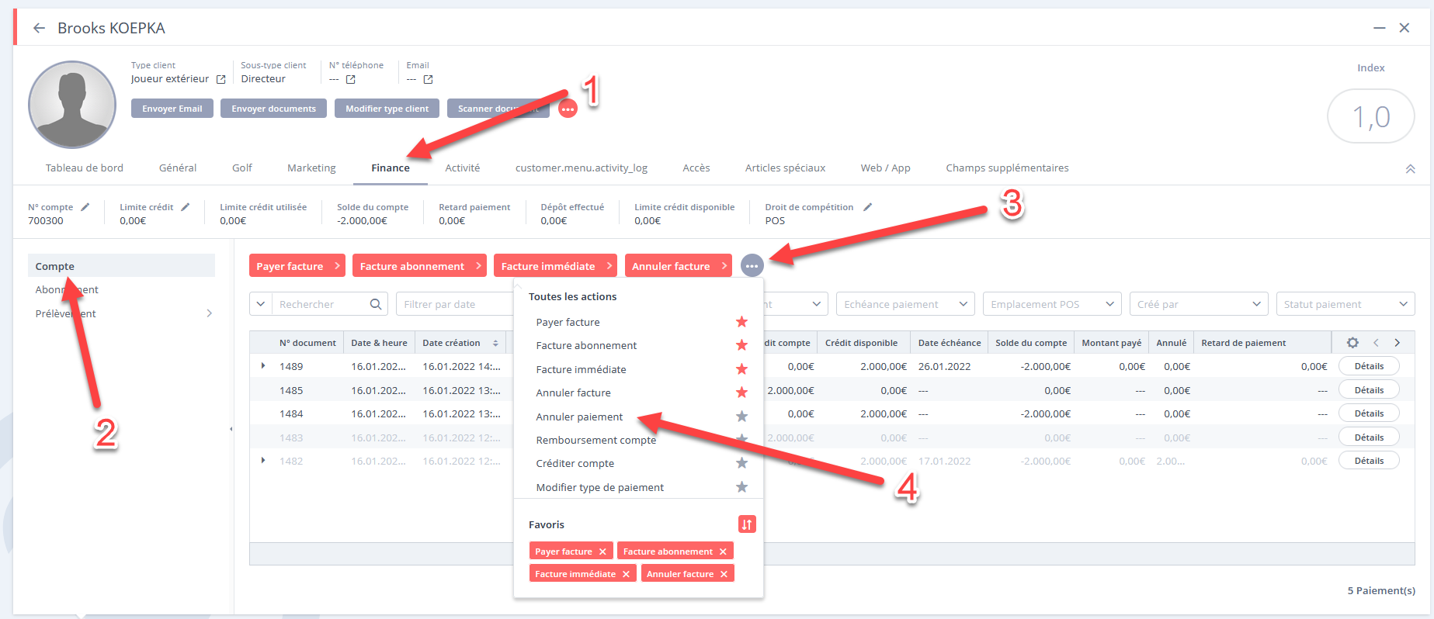Click the Filtrer par date field
The image size is (1434, 619).
point(455,304)
